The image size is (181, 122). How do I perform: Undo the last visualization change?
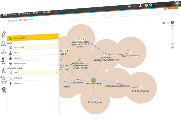164,23
